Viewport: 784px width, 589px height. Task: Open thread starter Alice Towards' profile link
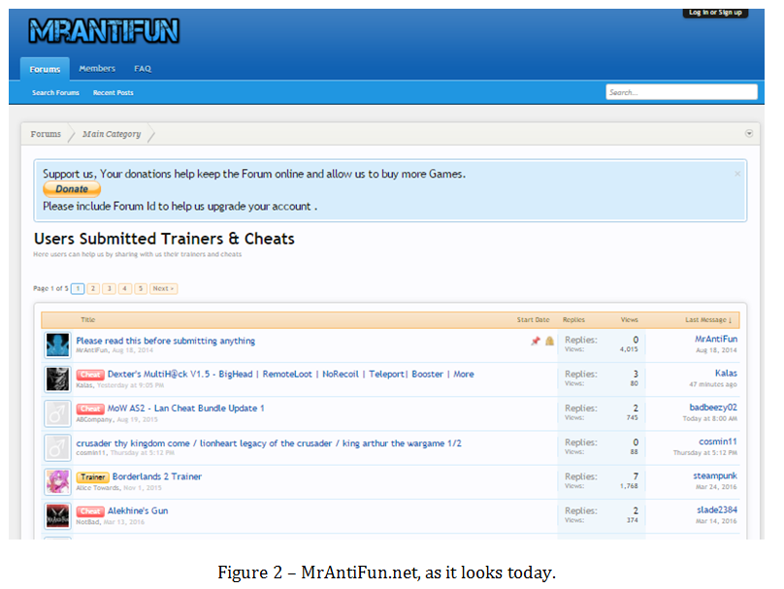click(x=98, y=487)
